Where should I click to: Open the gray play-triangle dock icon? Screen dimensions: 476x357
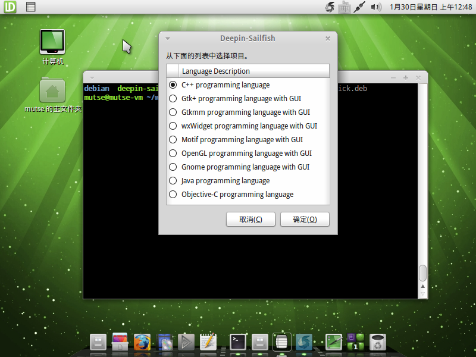(186, 342)
